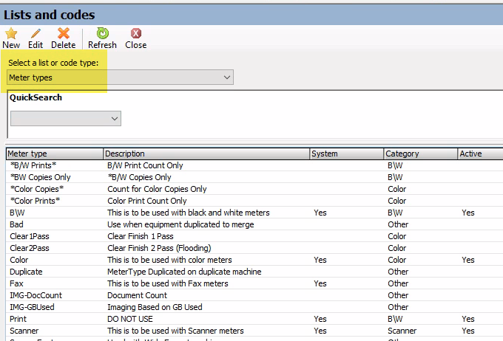Click description 'DO NOT USE'

[x=130, y=320]
